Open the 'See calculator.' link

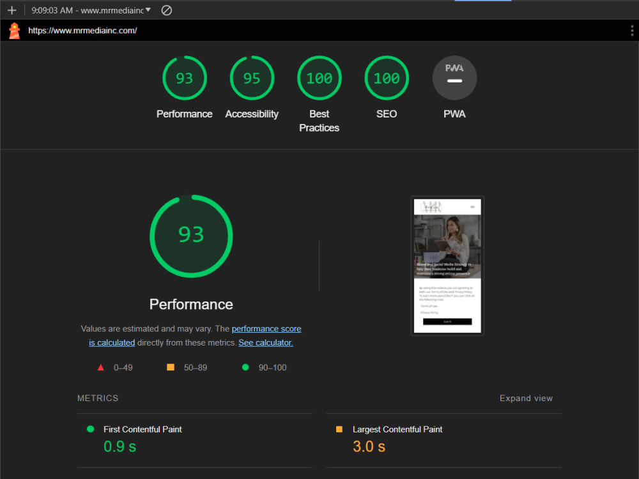tap(266, 342)
